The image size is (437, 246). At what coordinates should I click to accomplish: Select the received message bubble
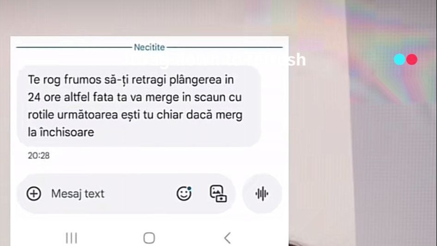coord(139,106)
